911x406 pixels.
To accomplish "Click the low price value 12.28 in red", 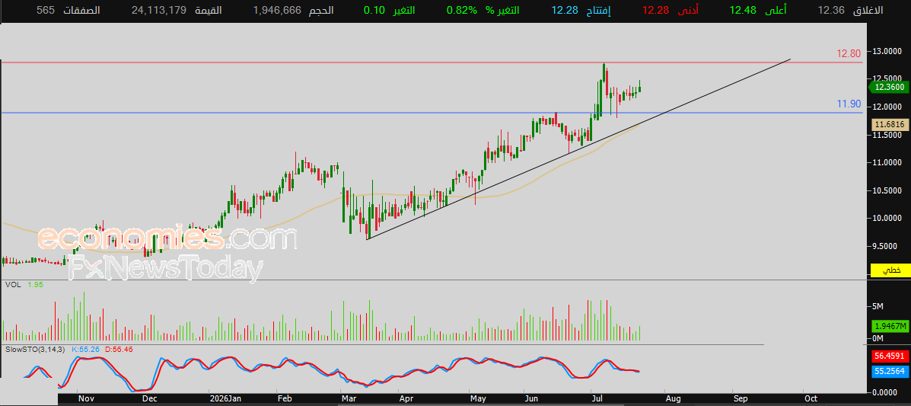I will tap(655, 10).
